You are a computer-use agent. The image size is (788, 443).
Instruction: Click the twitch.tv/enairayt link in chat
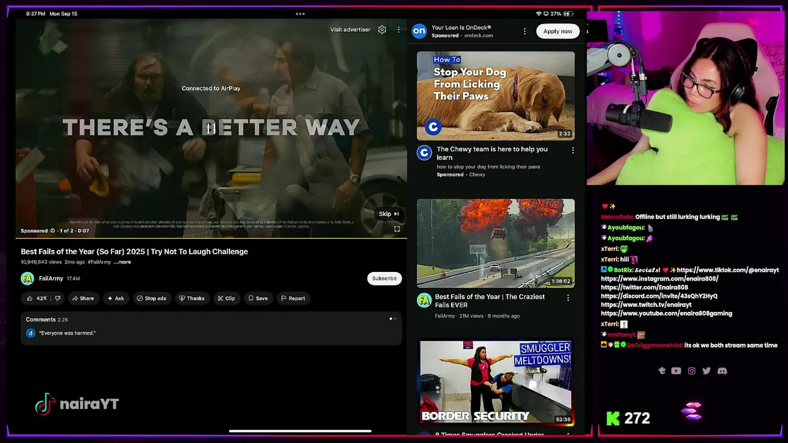coord(646,305)
